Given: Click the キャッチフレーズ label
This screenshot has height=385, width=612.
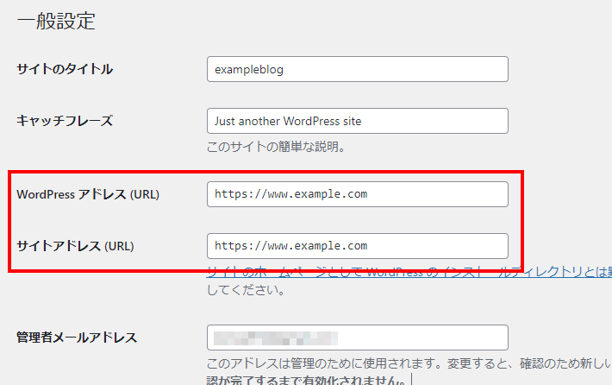Looking at the screenshot, I should (65, 121).
